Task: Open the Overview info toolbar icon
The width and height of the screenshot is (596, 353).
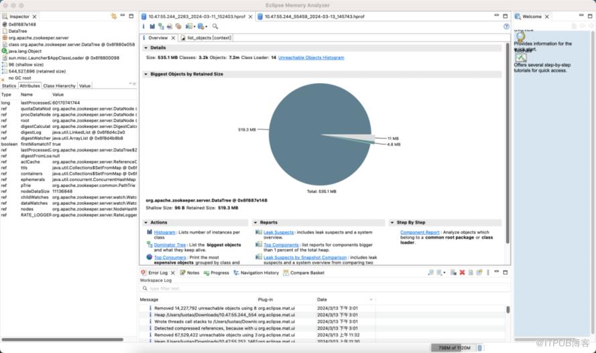Action: pyautogui.click(x=143, y=26)
